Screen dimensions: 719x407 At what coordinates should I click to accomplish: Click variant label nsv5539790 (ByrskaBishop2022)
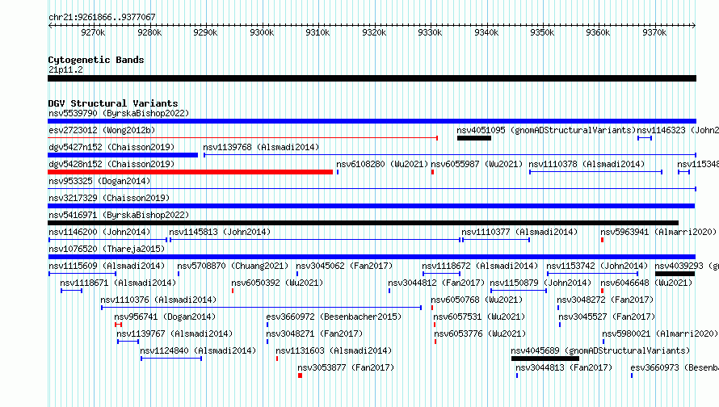pos(119,113)
